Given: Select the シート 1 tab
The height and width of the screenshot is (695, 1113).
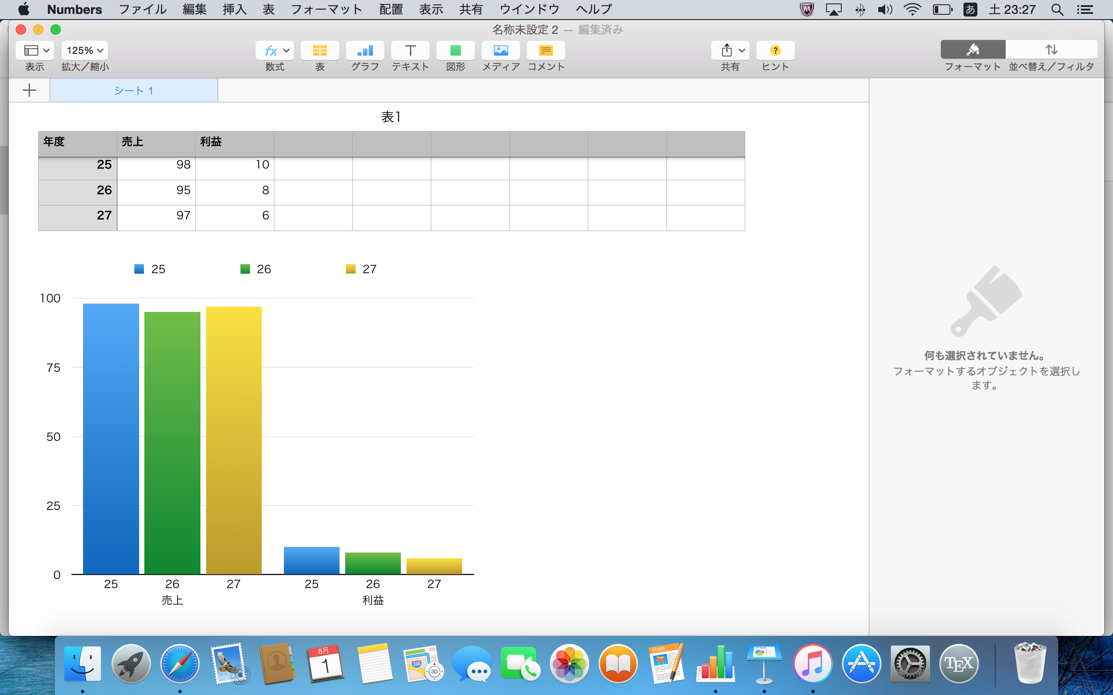Looking at the screenshot, I should [133, 90].
